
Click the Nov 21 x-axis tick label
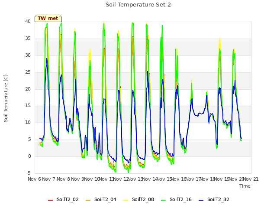(251, 179)
